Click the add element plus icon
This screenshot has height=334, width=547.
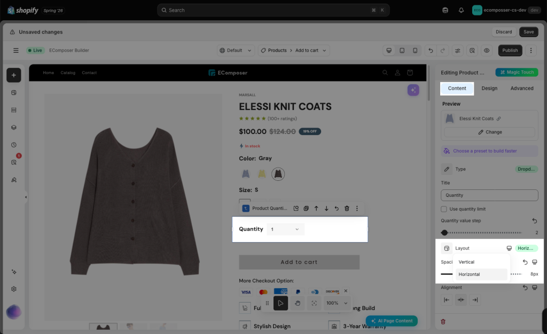click(13, 75)
